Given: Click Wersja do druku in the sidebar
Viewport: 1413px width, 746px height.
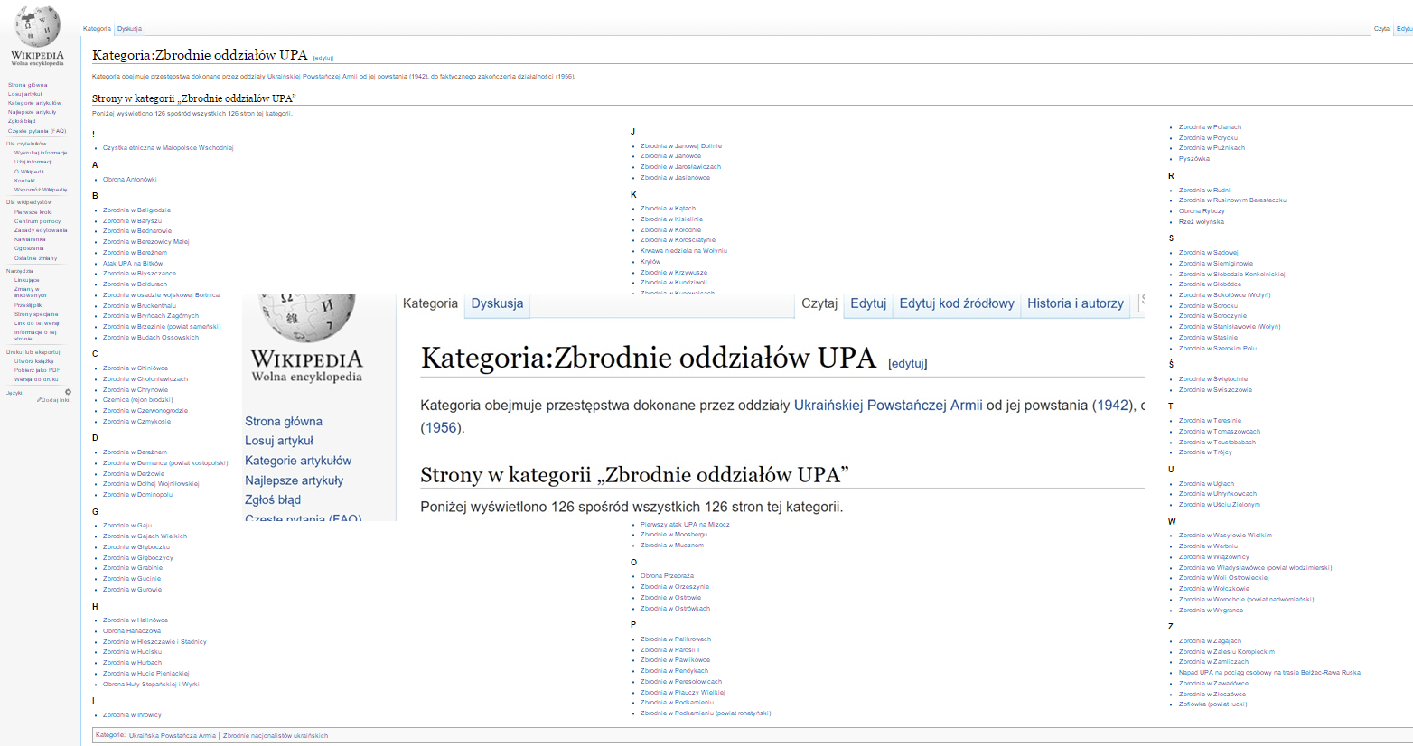Looking at the screenshot, I should pyautogui.click(x=36, y=379).
